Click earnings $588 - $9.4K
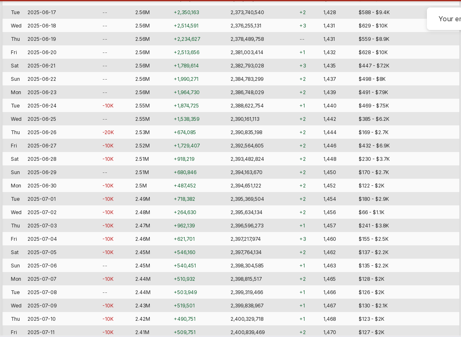Image resolution: width=461 pixels, height=337 pixels. coord(374,12)
